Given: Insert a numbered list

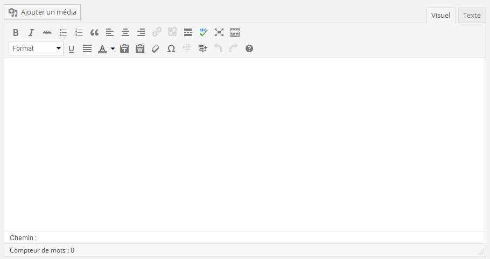Looking at the screenshot, I should pyautogui.click(x=79, y=32).
